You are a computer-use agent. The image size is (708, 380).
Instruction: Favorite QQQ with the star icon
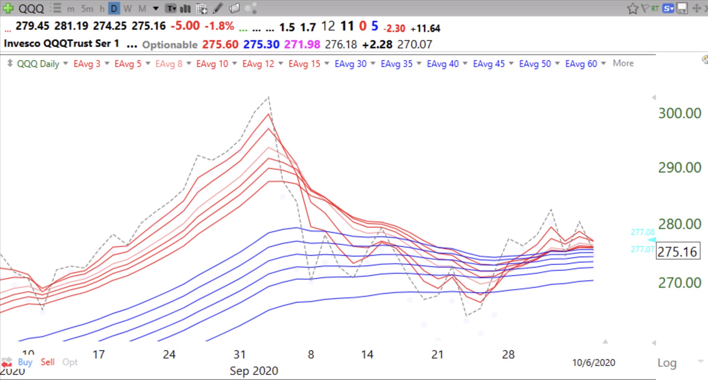pyautogui.click(x=632, y=8)
